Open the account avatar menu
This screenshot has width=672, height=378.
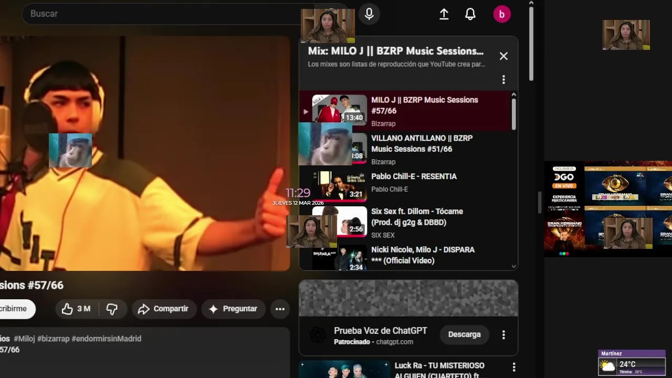click(502, 14)
